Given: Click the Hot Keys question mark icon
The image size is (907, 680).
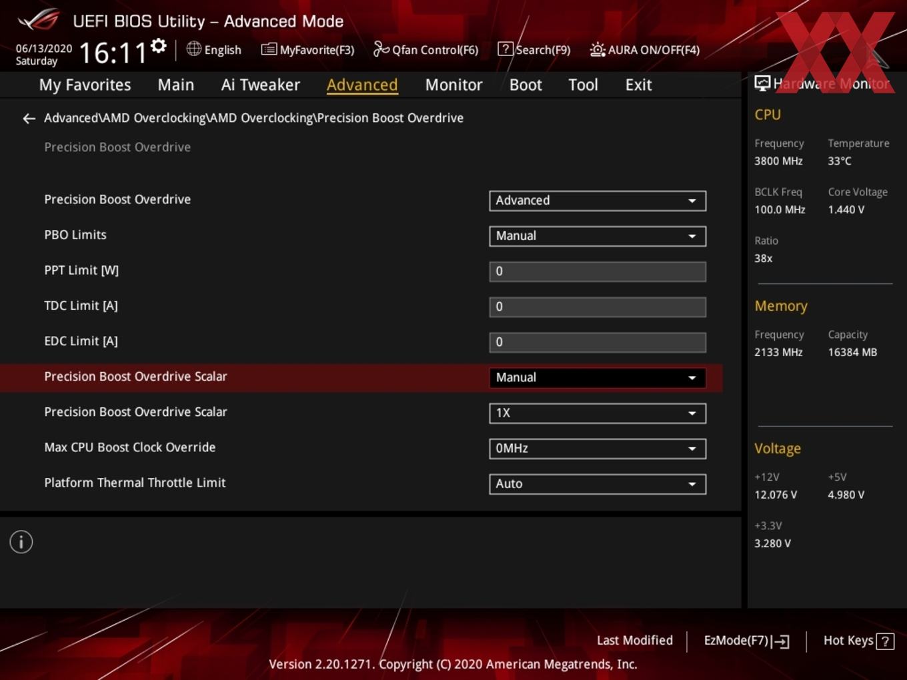Looking at the screenshot, I should (885, 641).
